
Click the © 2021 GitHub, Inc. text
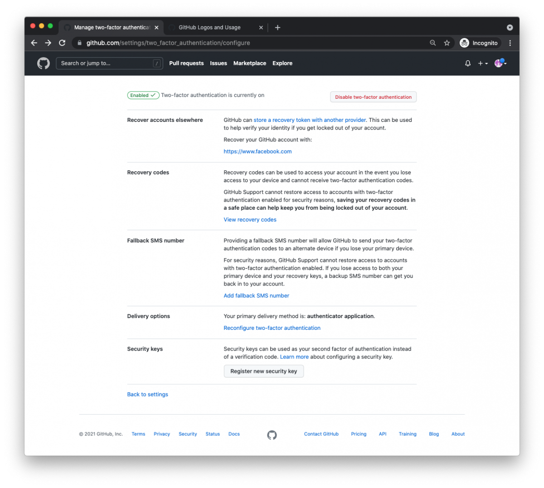pyautogui.click(x=101, y=434)
